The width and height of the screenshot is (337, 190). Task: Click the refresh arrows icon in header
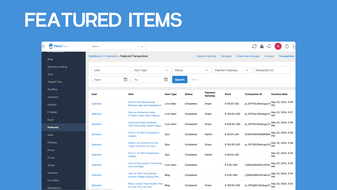coord(254,47)
